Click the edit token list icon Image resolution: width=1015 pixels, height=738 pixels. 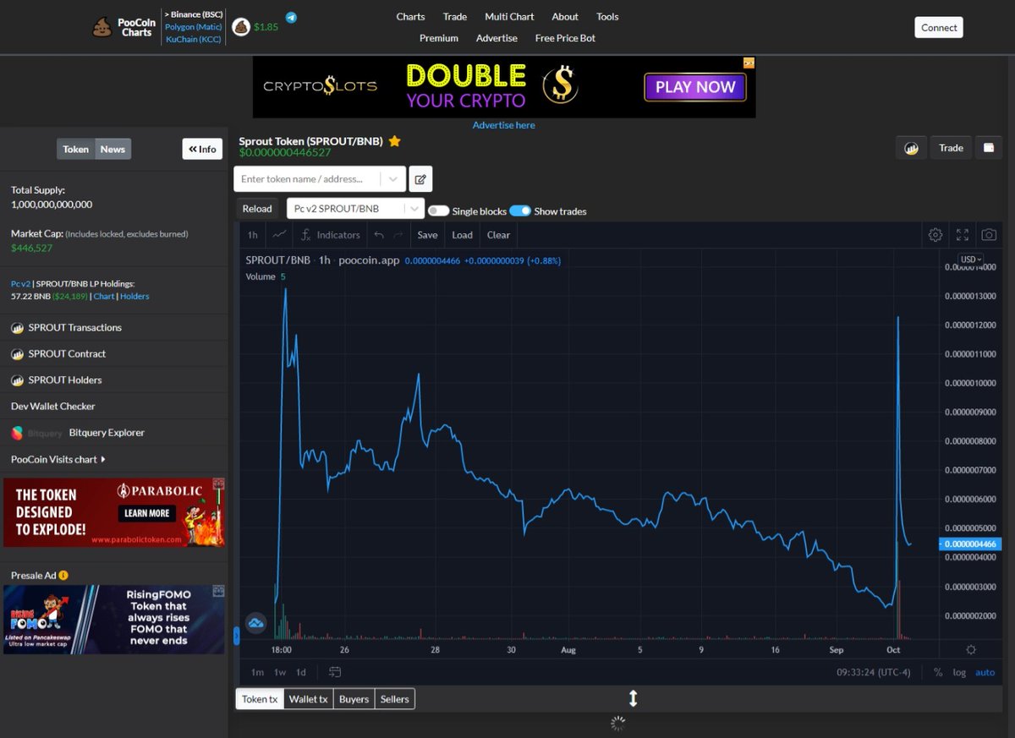click(x=420, y=179)
